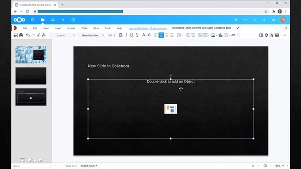Open slide transition panel icon
The width and height of the screenshot is (301, 169).
coord(266,35)
